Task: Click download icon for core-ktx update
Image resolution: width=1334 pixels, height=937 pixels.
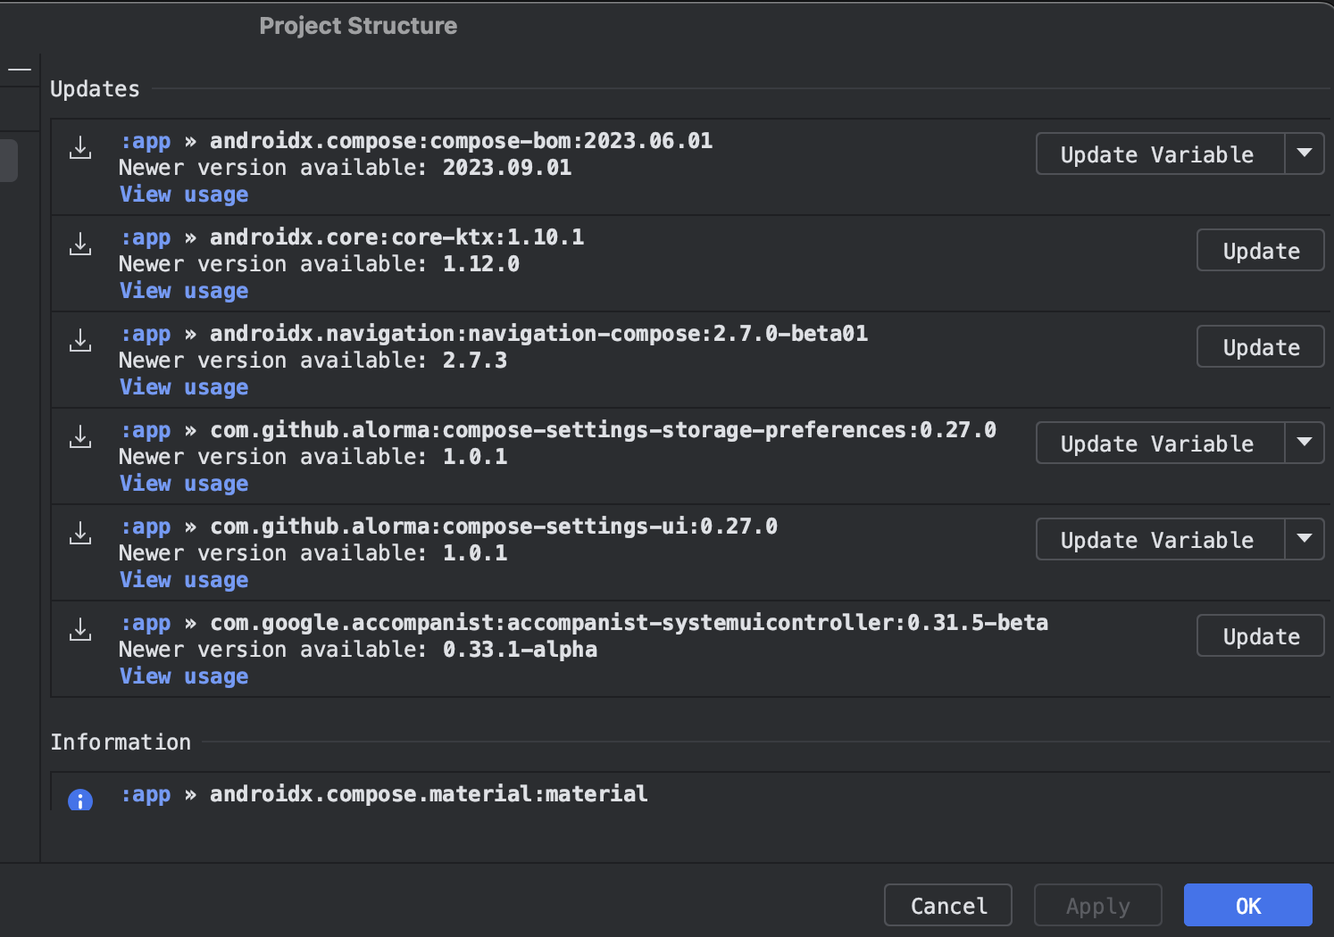Action: 80,244
